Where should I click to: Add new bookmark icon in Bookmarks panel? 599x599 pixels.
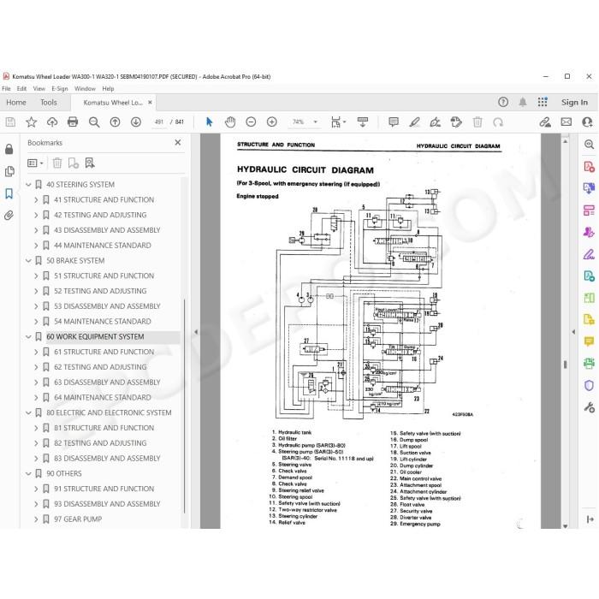tap(74, 163)
